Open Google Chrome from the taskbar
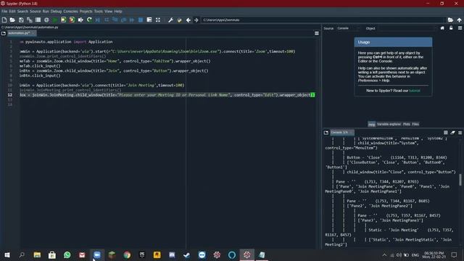The height and width of the screenshot is (261, 464). click(127, 254)
